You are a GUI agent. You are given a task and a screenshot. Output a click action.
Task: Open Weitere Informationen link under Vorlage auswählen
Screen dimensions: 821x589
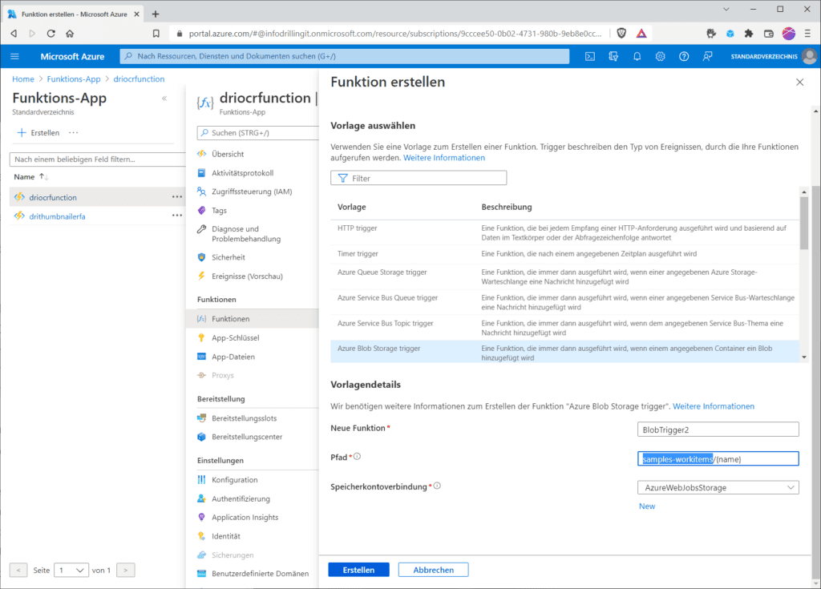pyautogui.click(x=444, y=158)
